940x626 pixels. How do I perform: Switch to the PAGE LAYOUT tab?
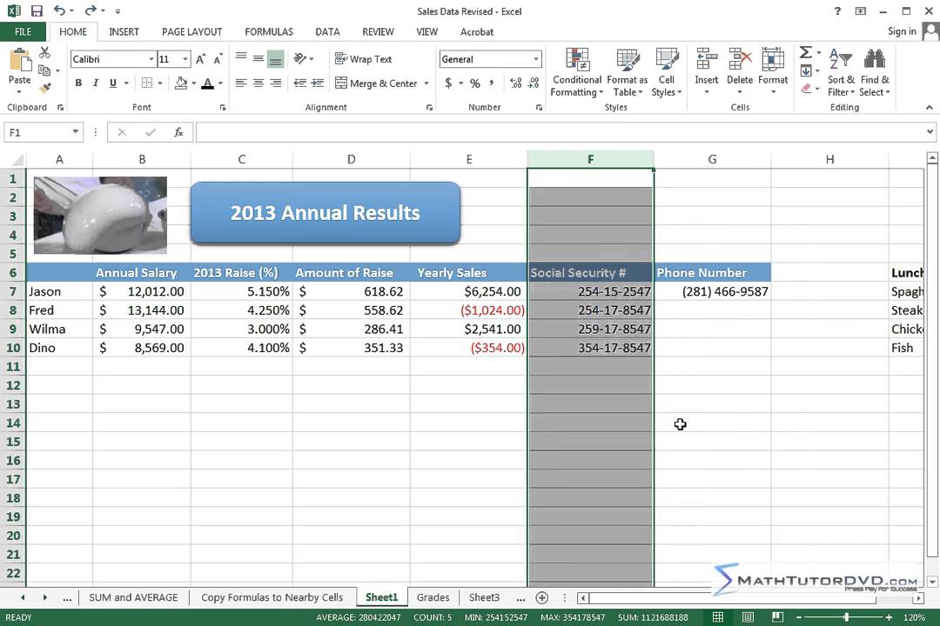[x=191, y=32]
